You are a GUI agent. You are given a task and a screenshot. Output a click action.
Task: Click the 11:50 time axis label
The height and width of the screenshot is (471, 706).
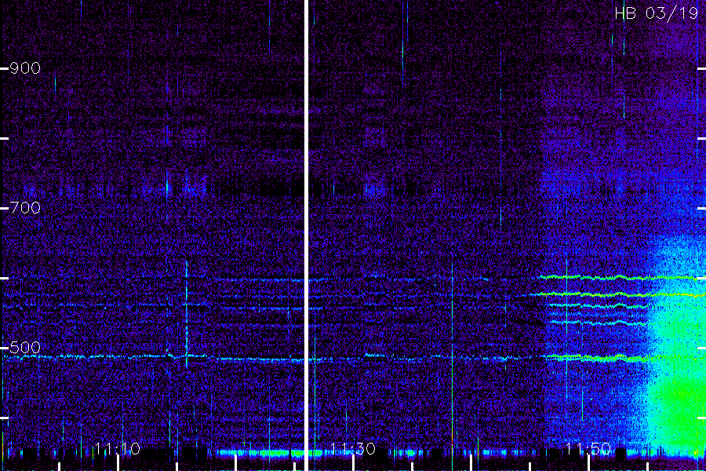(x=588, y=449)
